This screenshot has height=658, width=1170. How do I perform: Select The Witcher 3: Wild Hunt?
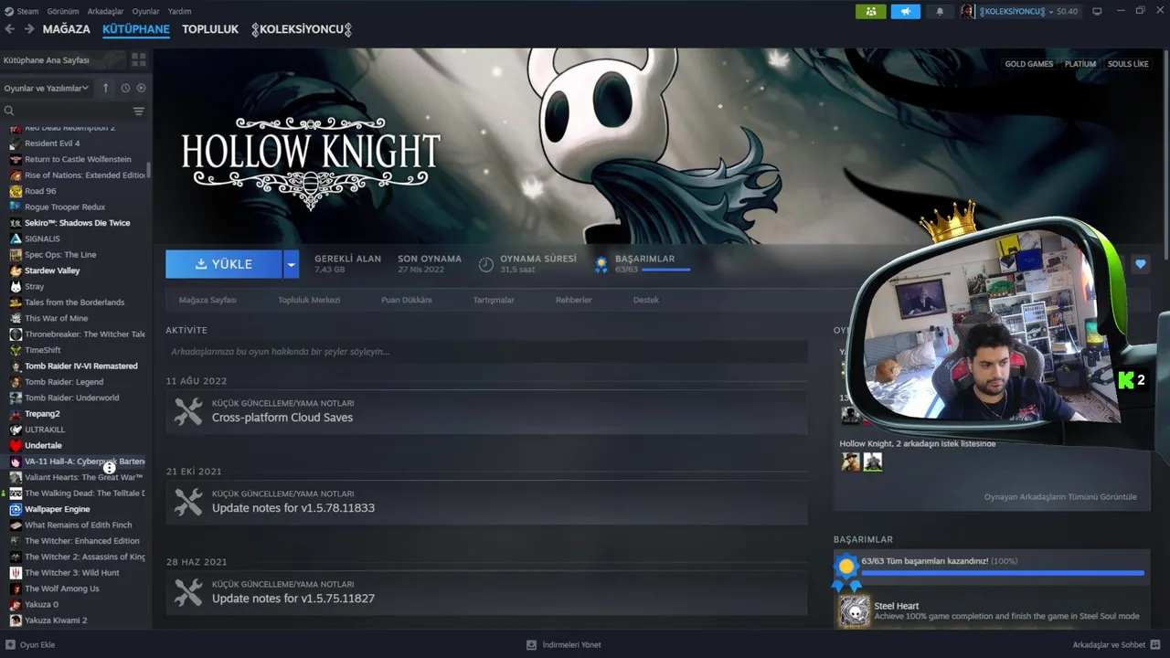[71, 573]
